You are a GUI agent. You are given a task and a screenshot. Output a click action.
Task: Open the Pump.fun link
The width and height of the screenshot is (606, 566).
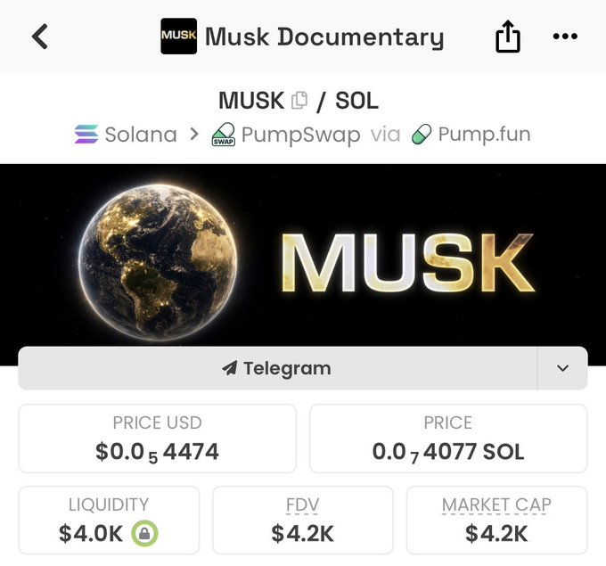point(471,135)
